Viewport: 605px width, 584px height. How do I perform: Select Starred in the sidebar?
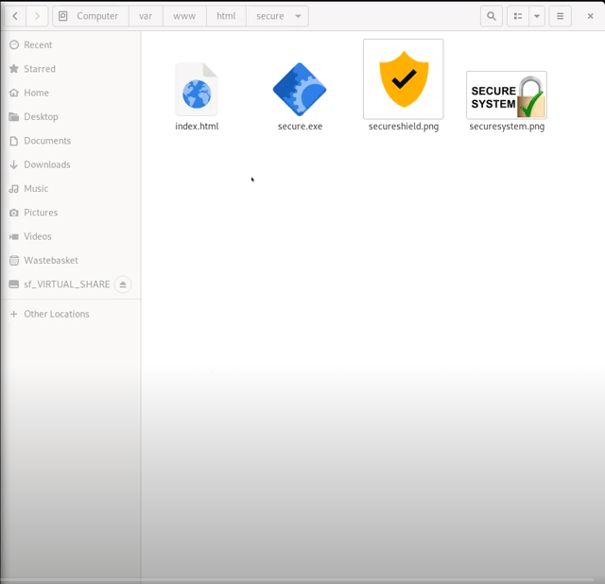[40, 69]
